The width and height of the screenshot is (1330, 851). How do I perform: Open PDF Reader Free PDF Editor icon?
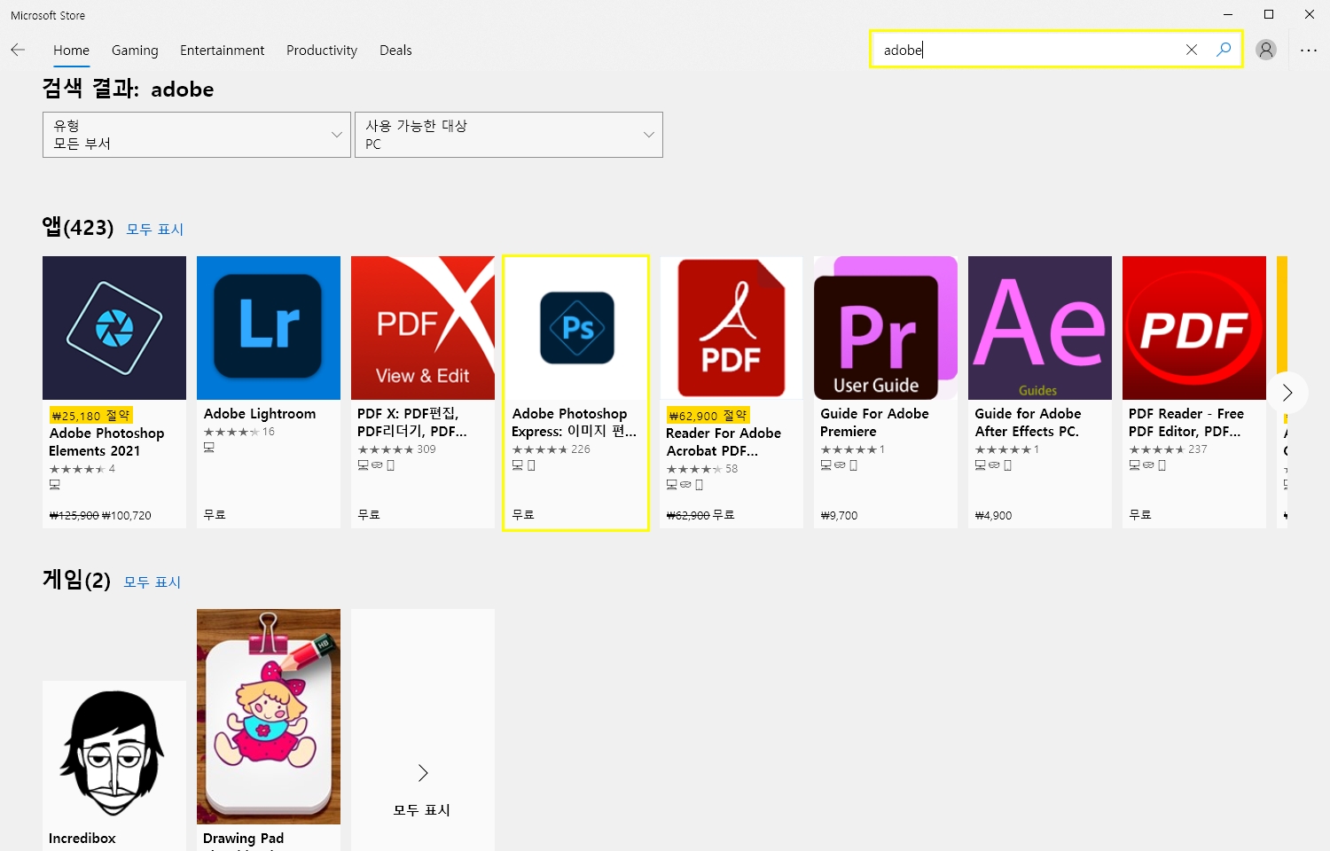(x=1194, y=328)
